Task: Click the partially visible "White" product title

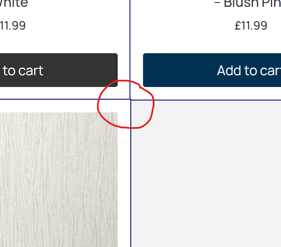Action: 14,3
